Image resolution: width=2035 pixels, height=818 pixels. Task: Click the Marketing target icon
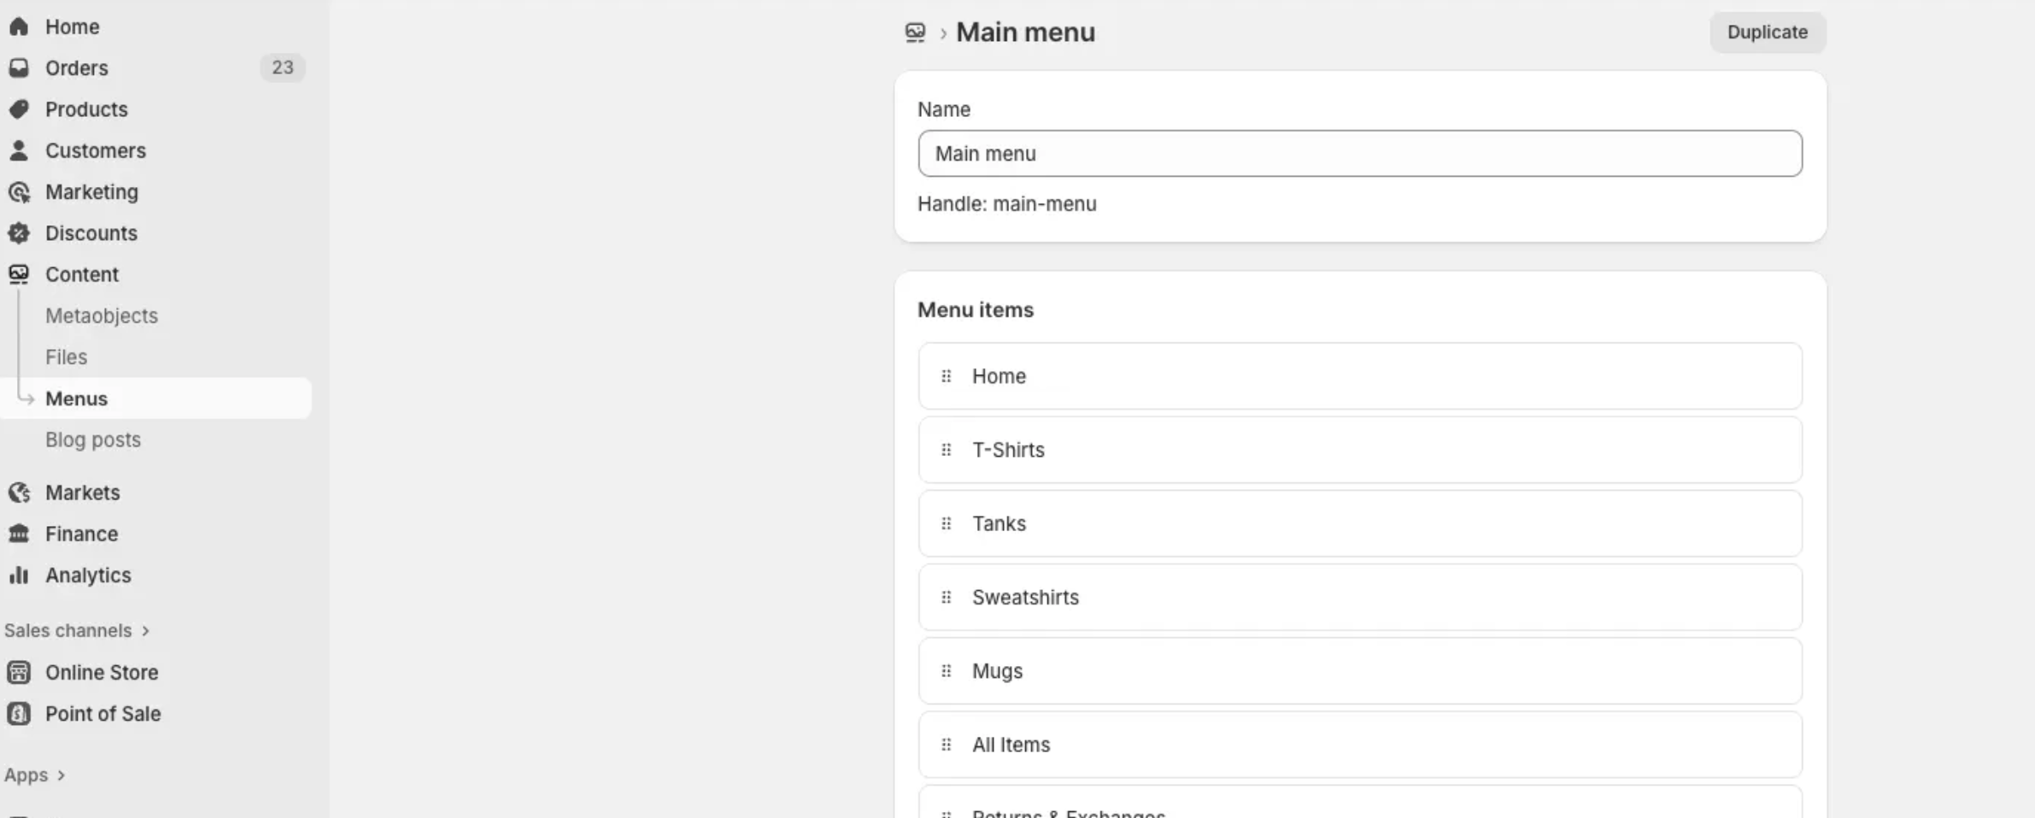click(x=19, y=192)
